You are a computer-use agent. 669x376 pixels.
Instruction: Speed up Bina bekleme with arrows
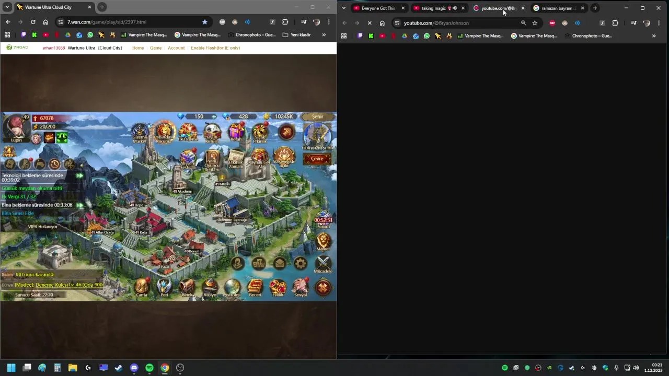(x=79, y=205)
